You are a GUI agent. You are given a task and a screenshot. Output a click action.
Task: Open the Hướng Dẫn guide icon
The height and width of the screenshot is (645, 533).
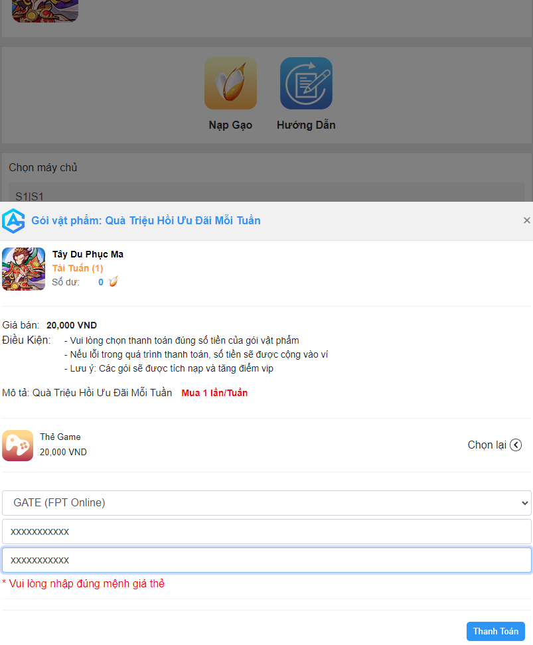[x=306, y=83]
